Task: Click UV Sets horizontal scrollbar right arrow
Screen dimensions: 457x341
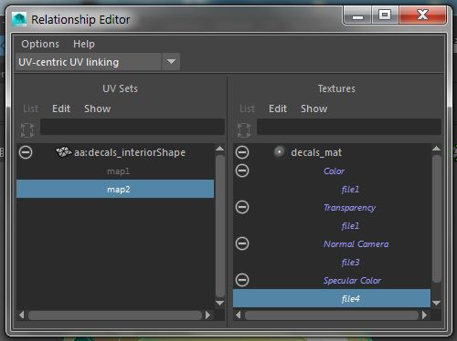Action: (x=208, y=315)
